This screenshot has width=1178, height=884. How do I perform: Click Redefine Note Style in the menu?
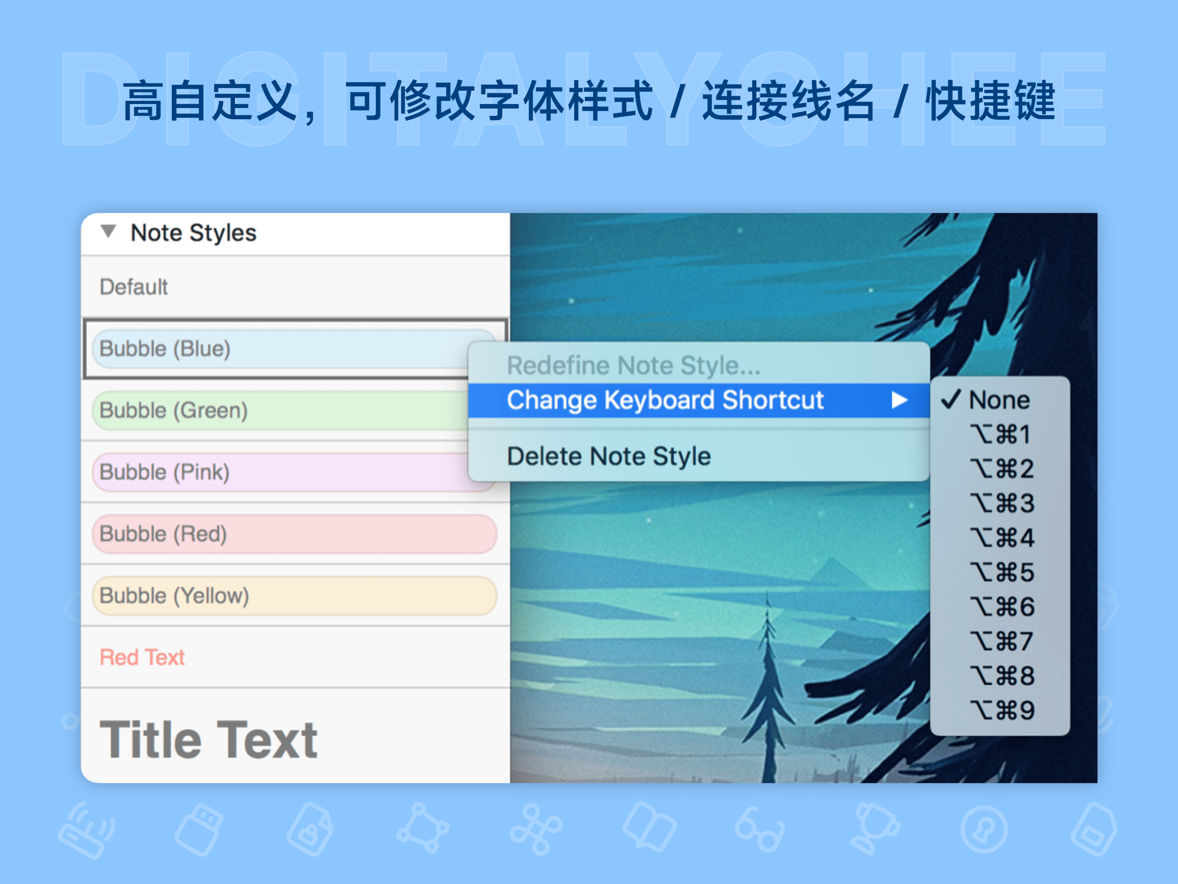pos(634,366)
